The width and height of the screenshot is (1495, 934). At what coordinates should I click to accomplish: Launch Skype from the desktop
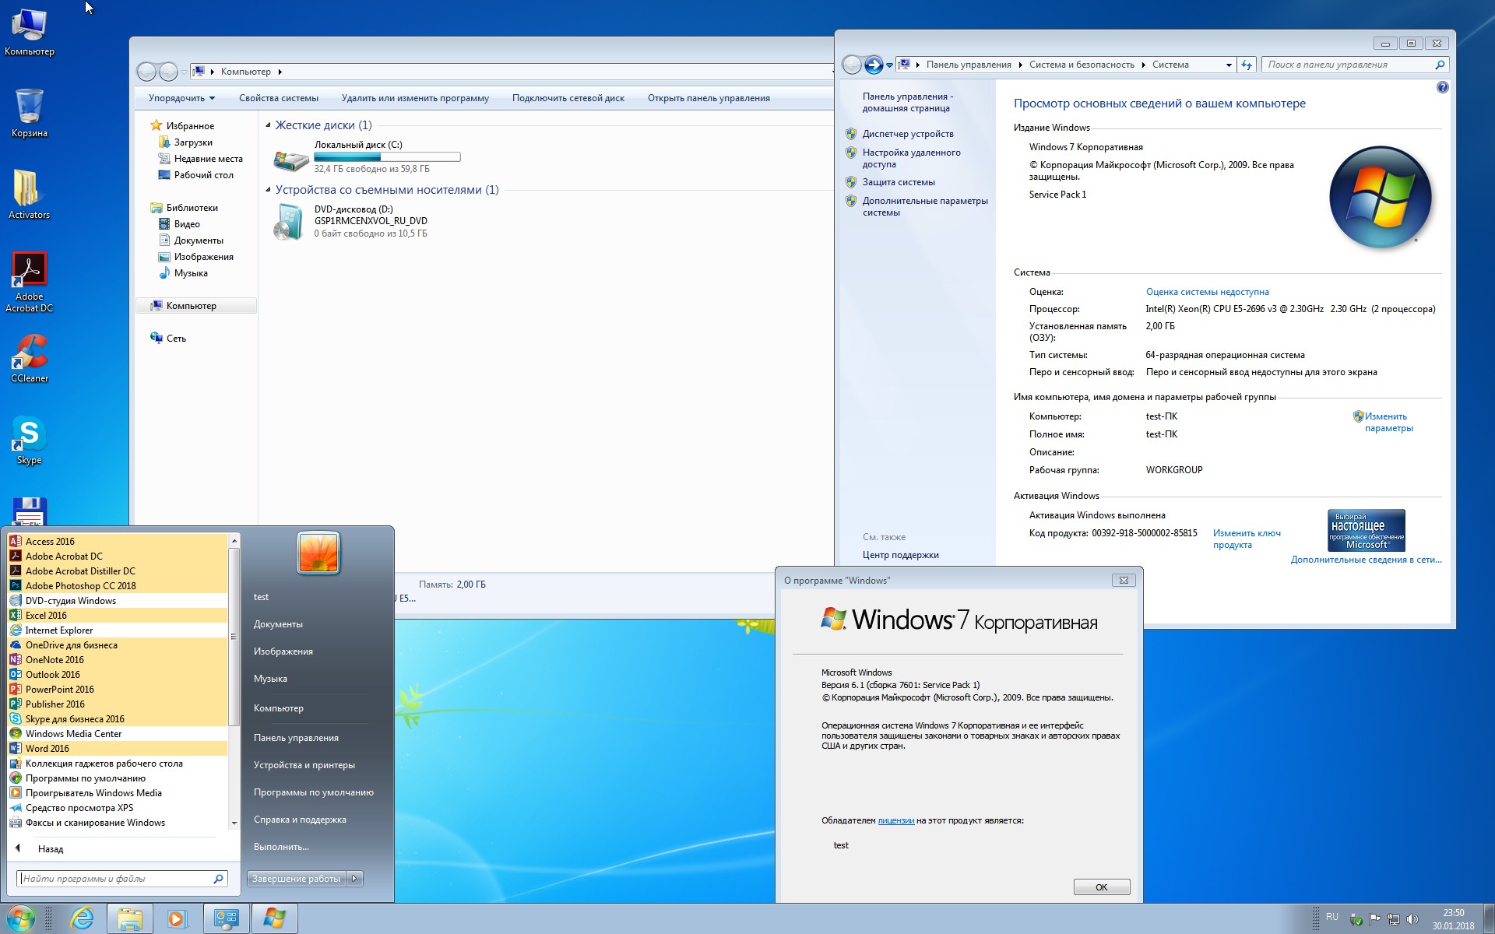pos(29,434)
